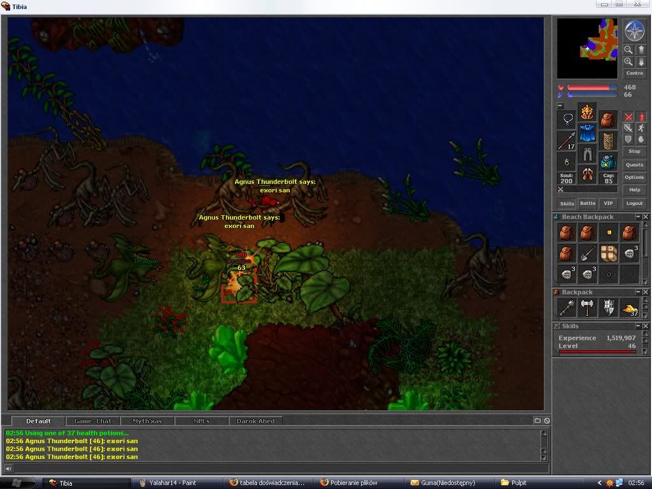Select the mace in the Backpack container

point(567,308)
